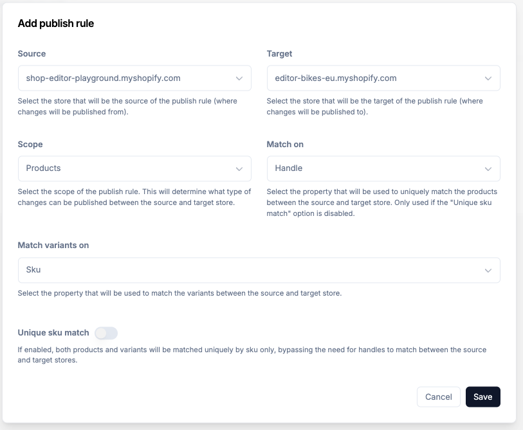Click the "Unique sku match" label text
Viewport: 523px width, 430px height.
tap(53, 333)
